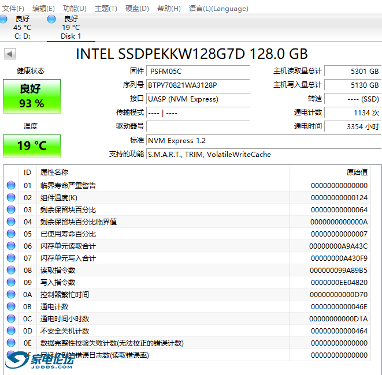Click the status orb for attribute 05
Viewport: 382px width, 375px height.
point(11,234)
